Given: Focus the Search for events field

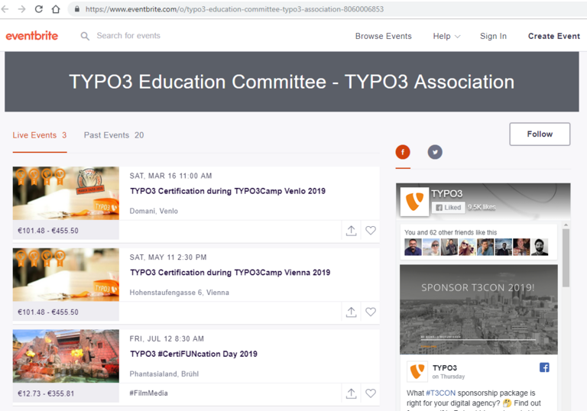Looking at the screenshot, I should point(128,36).
